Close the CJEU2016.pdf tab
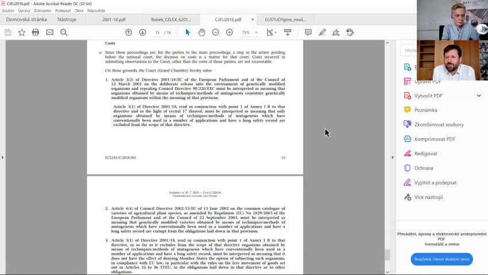488x275 pixels. click(253, 19)
